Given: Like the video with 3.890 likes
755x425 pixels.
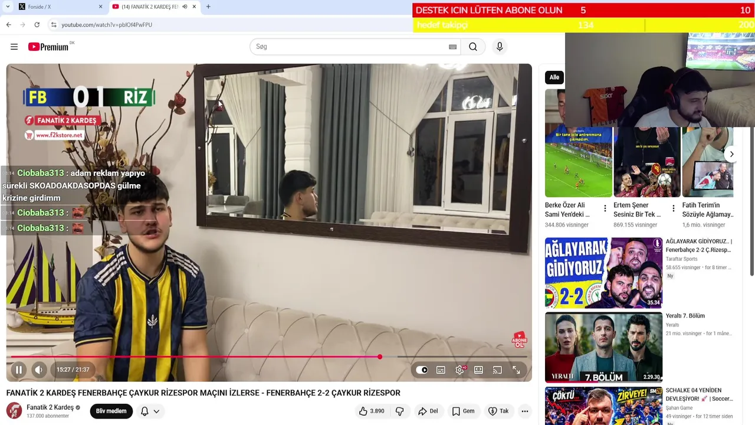Looking at the screenshot, I should tap(372, 411).
